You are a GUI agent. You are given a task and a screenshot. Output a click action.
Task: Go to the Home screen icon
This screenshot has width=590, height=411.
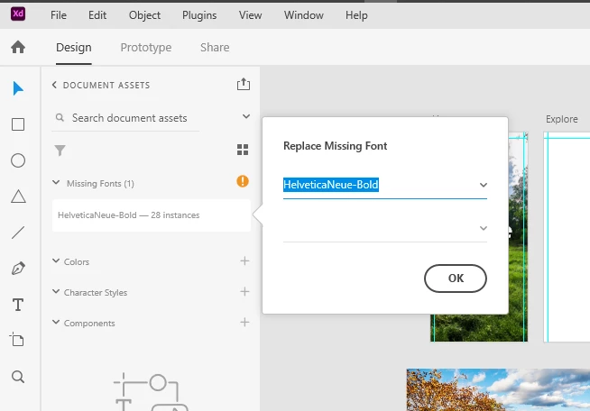coord(18,47)
